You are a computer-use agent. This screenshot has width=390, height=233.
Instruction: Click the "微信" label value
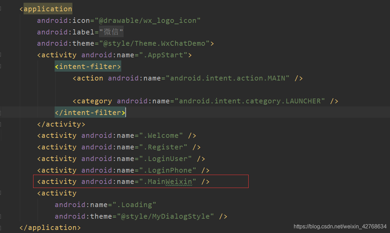[x=111, y=32]
